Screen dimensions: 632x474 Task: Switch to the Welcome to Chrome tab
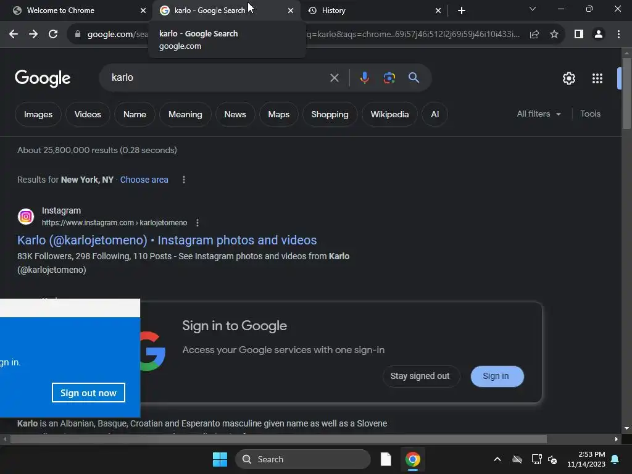click(x=77, y=10)
